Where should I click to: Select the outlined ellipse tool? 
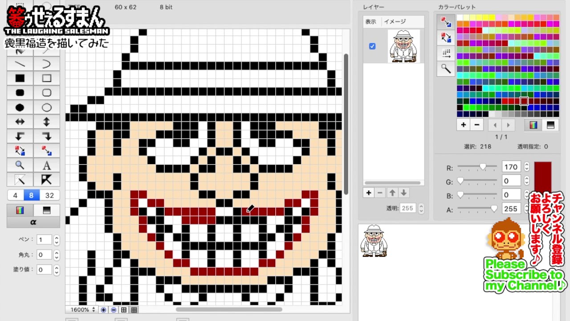coord(47,107)
